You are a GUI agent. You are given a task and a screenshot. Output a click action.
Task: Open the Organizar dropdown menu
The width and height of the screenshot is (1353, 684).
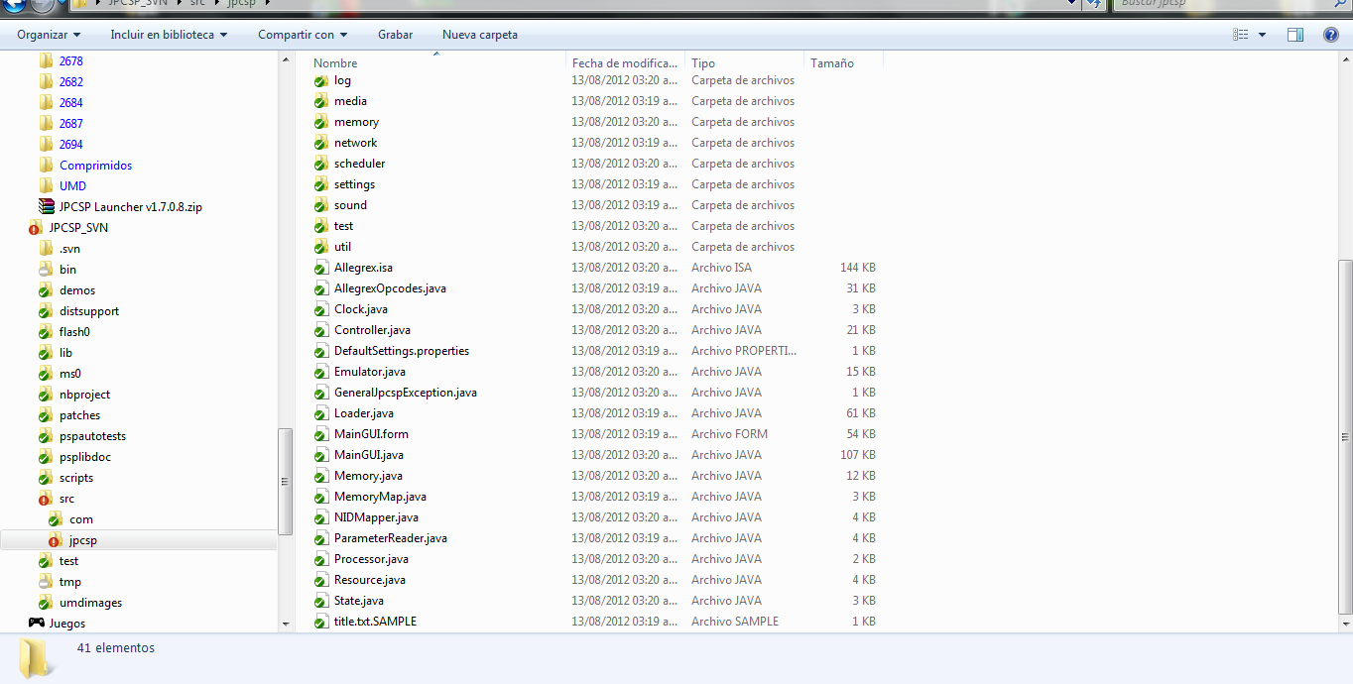coord(48,35)
